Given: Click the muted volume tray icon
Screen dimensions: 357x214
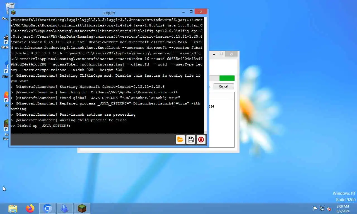Looking at the screenshot, I should point(329,208).
